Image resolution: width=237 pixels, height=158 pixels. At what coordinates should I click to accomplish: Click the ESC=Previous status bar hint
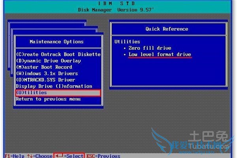coord(103,156)
